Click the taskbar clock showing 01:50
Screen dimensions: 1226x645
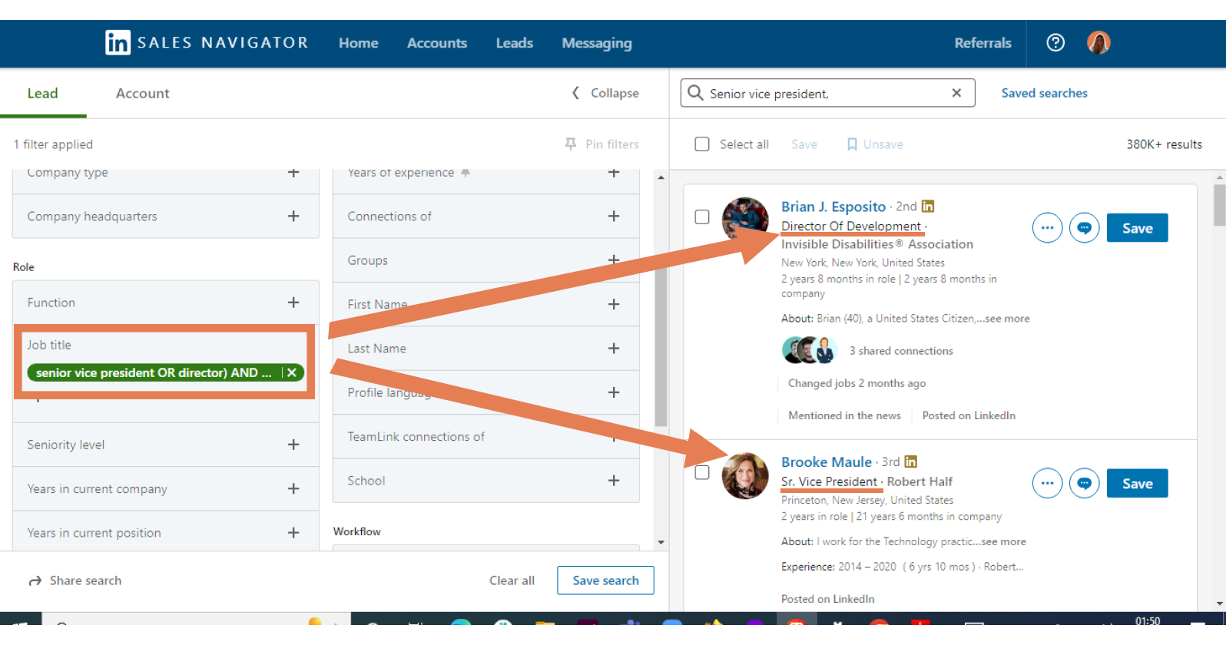click(1148, 620)
